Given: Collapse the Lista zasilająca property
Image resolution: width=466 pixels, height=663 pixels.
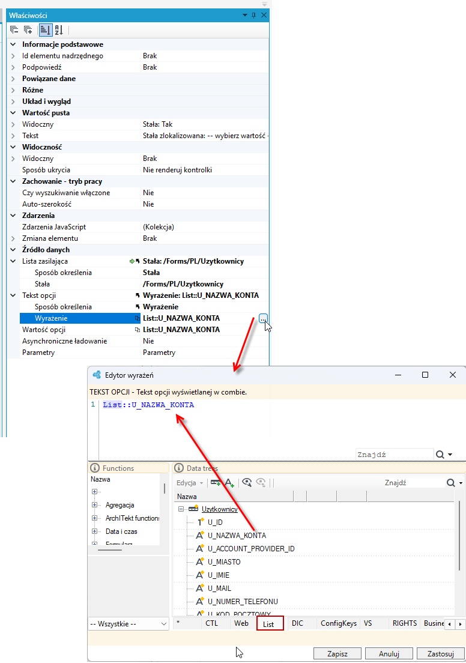Looking at the screenshot, I should (13, 261).
